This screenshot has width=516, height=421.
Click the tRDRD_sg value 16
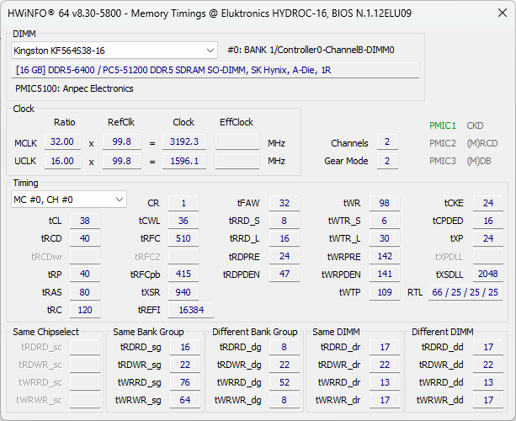pos(185,347)
